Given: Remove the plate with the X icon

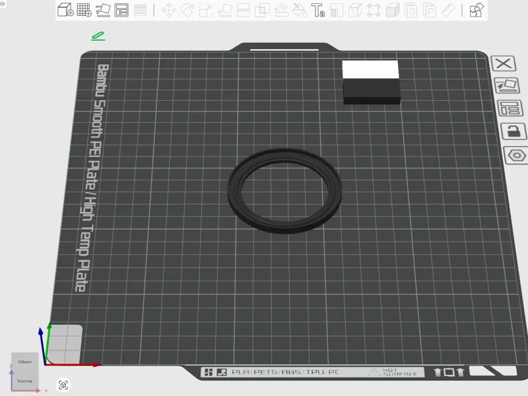Looking at the screenshot, I should (x=504, y=63).
